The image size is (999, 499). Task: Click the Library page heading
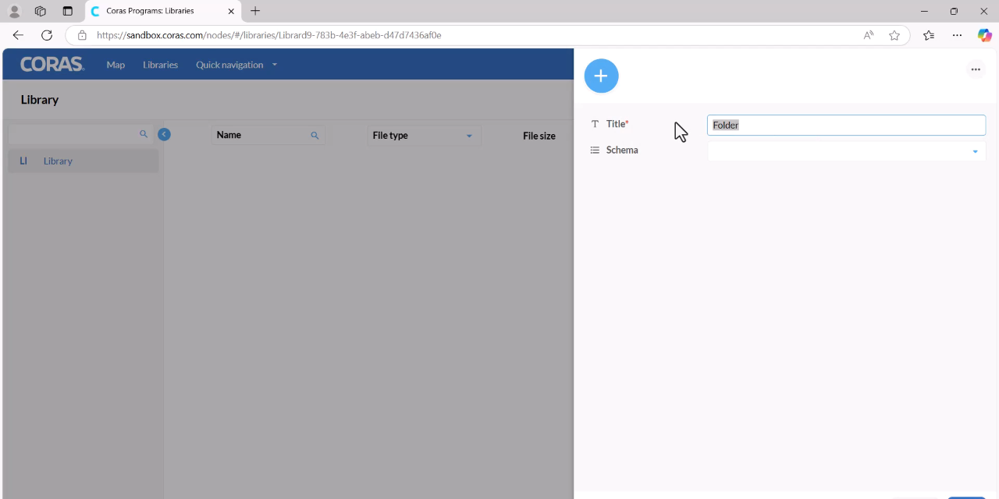(x=40, y=100)
